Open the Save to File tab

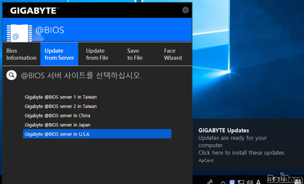(135, 54)
